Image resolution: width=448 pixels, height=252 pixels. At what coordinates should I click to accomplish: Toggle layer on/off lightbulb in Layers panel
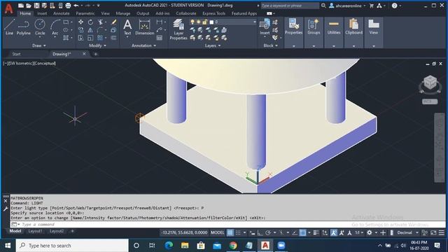pos(192,22)
